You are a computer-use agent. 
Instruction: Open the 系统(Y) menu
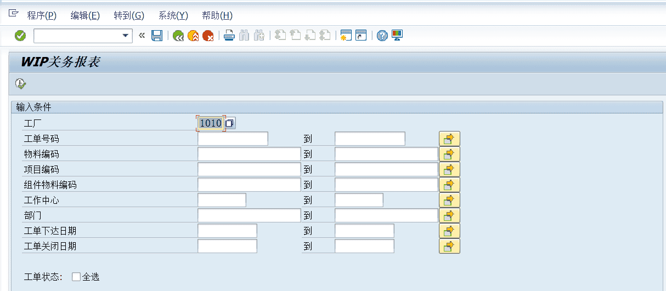point(173,15)
